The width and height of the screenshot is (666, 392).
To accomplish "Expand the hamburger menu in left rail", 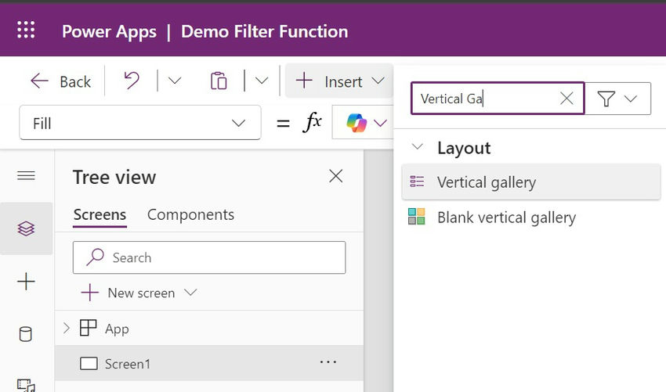I will (x=26, y=175).
